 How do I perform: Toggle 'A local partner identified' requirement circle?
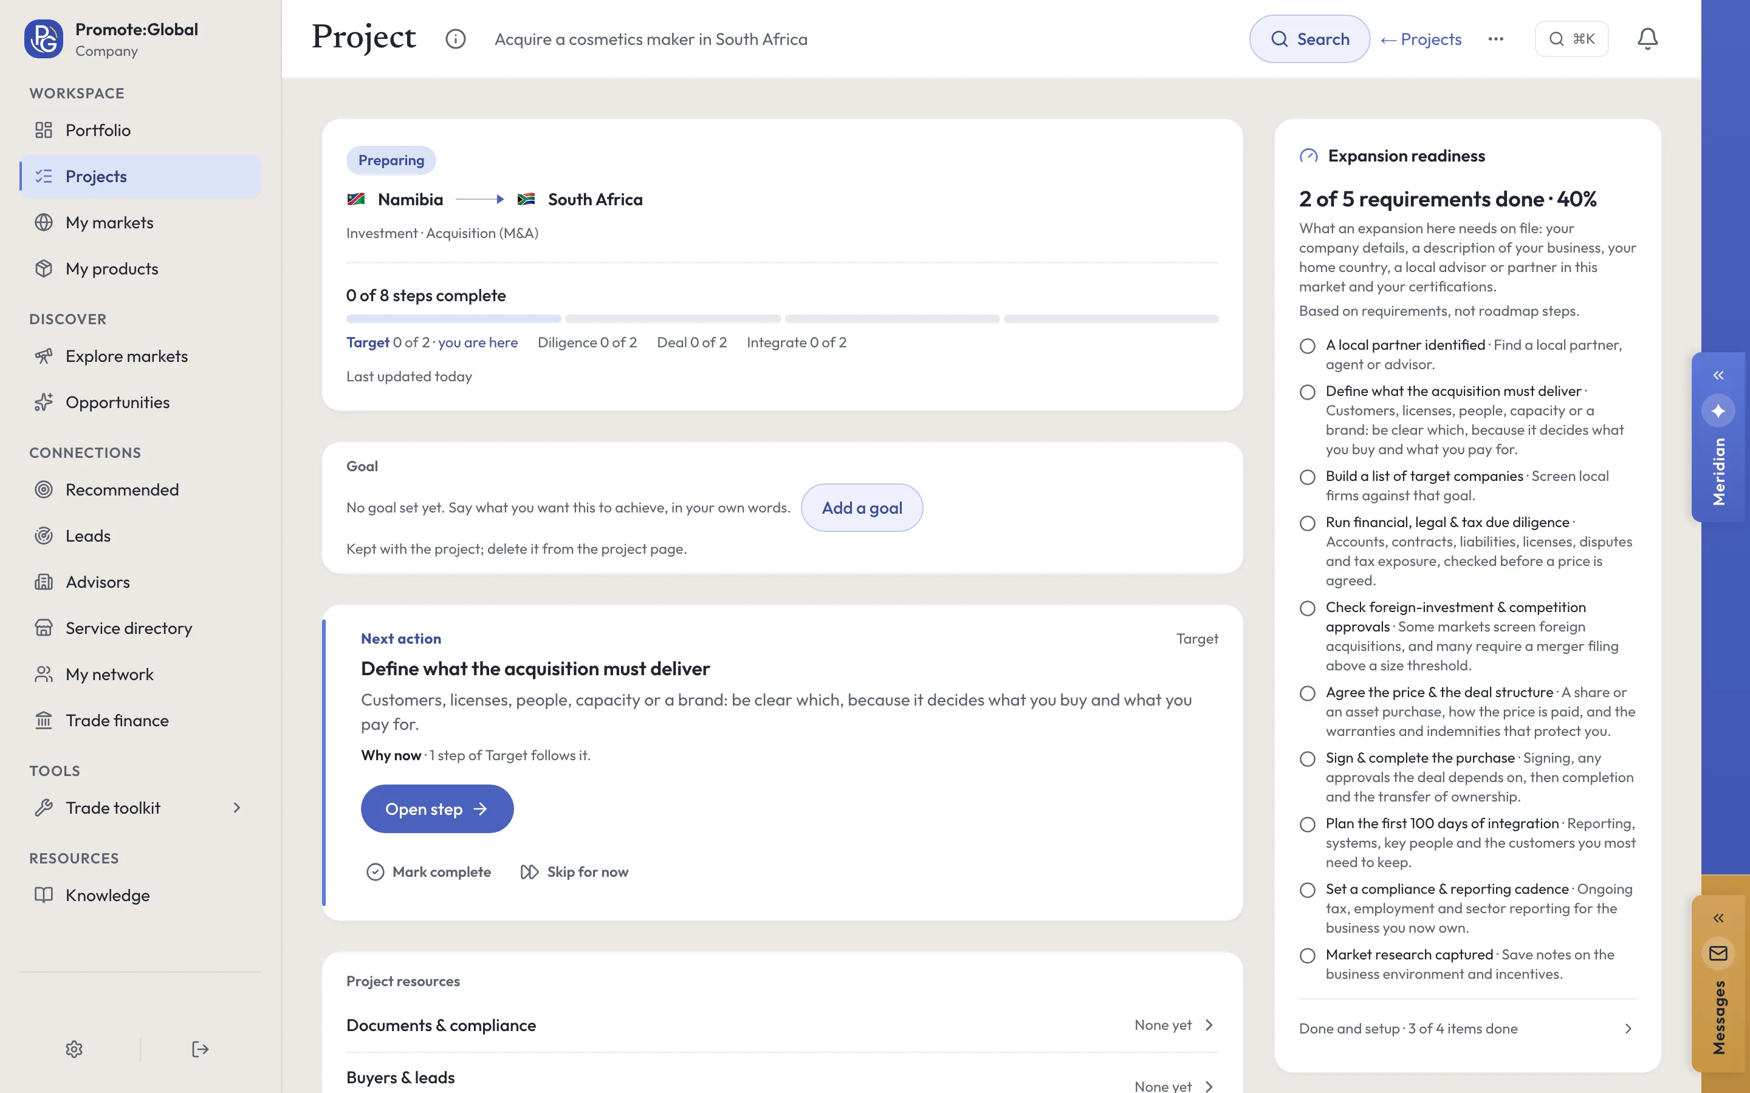(1308, 346)
